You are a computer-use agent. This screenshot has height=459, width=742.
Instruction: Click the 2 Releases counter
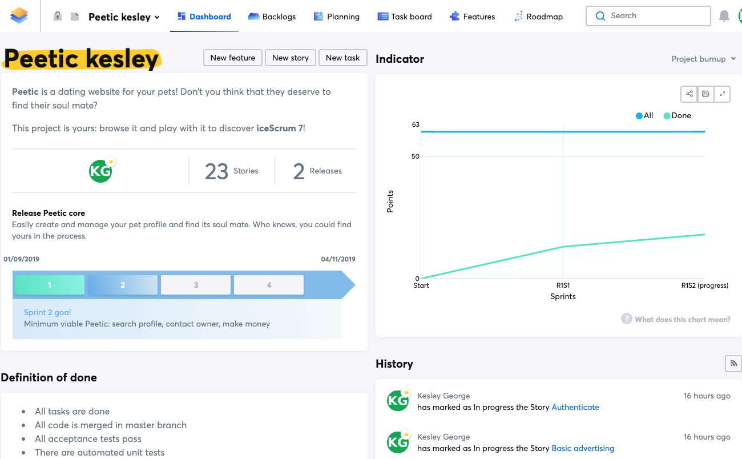coord(317,171)
